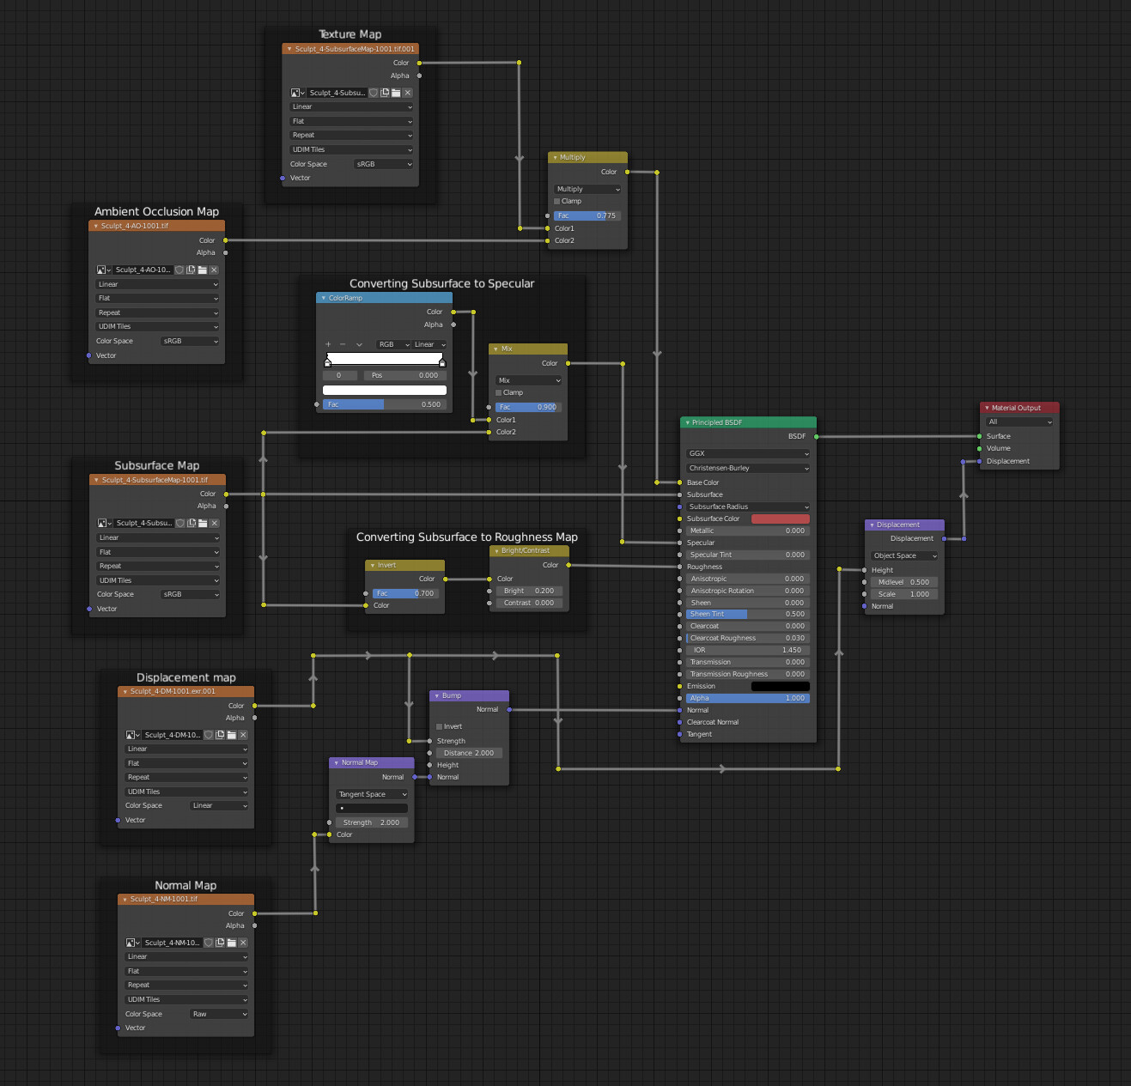Unlink Sculpt_4-NM image from node

(243, 943)
